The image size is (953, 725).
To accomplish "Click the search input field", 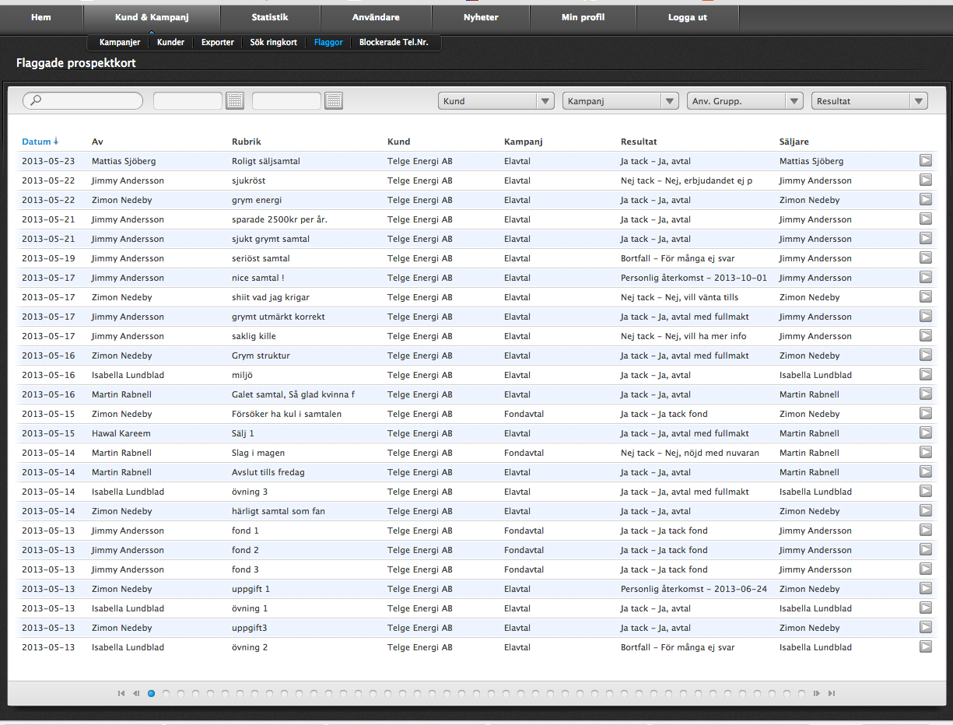I will tap(83, 100).
